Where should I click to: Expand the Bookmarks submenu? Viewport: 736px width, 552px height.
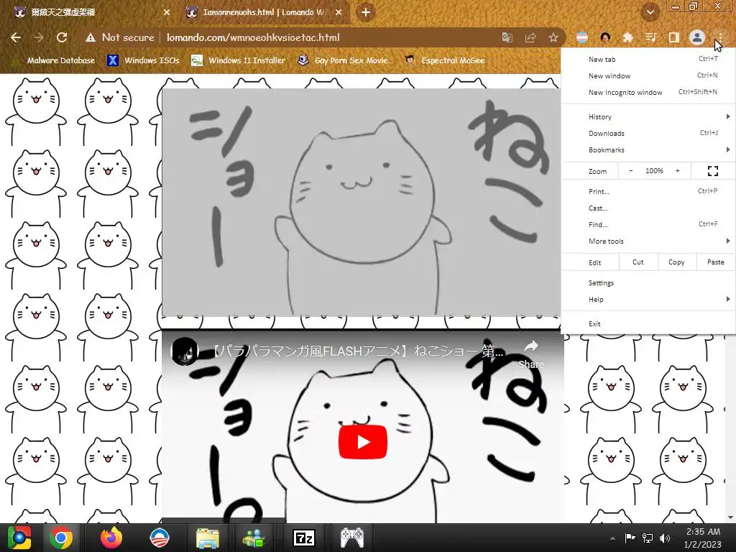pos(648,149)
